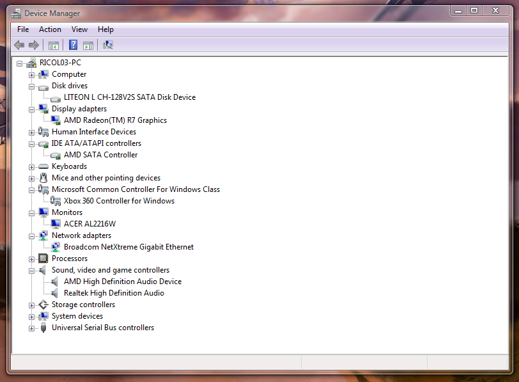Close the Device Manager window
This screenshot has width=519, height=382.
click(x=495, y=11)
